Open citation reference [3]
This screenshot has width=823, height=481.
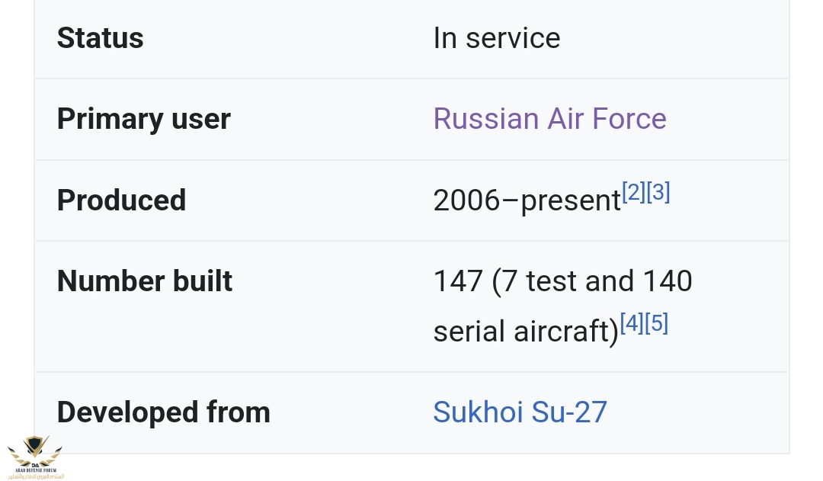click(x=658, y=192)
